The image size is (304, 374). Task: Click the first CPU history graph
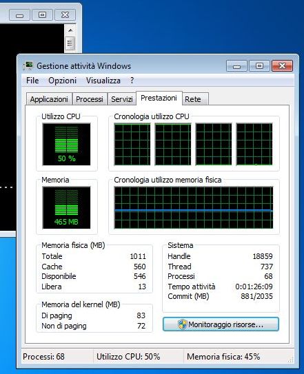tap(132, 144)
